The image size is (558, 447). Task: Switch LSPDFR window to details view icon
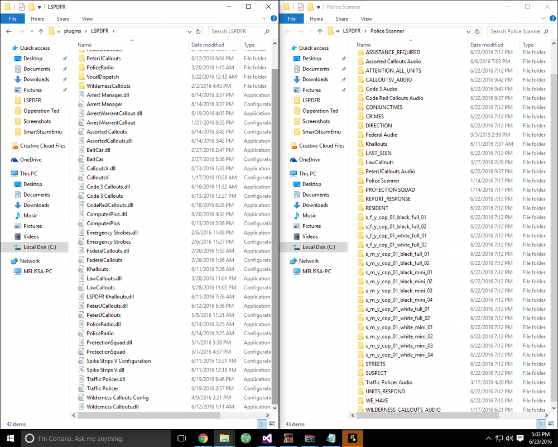point(263,424)
